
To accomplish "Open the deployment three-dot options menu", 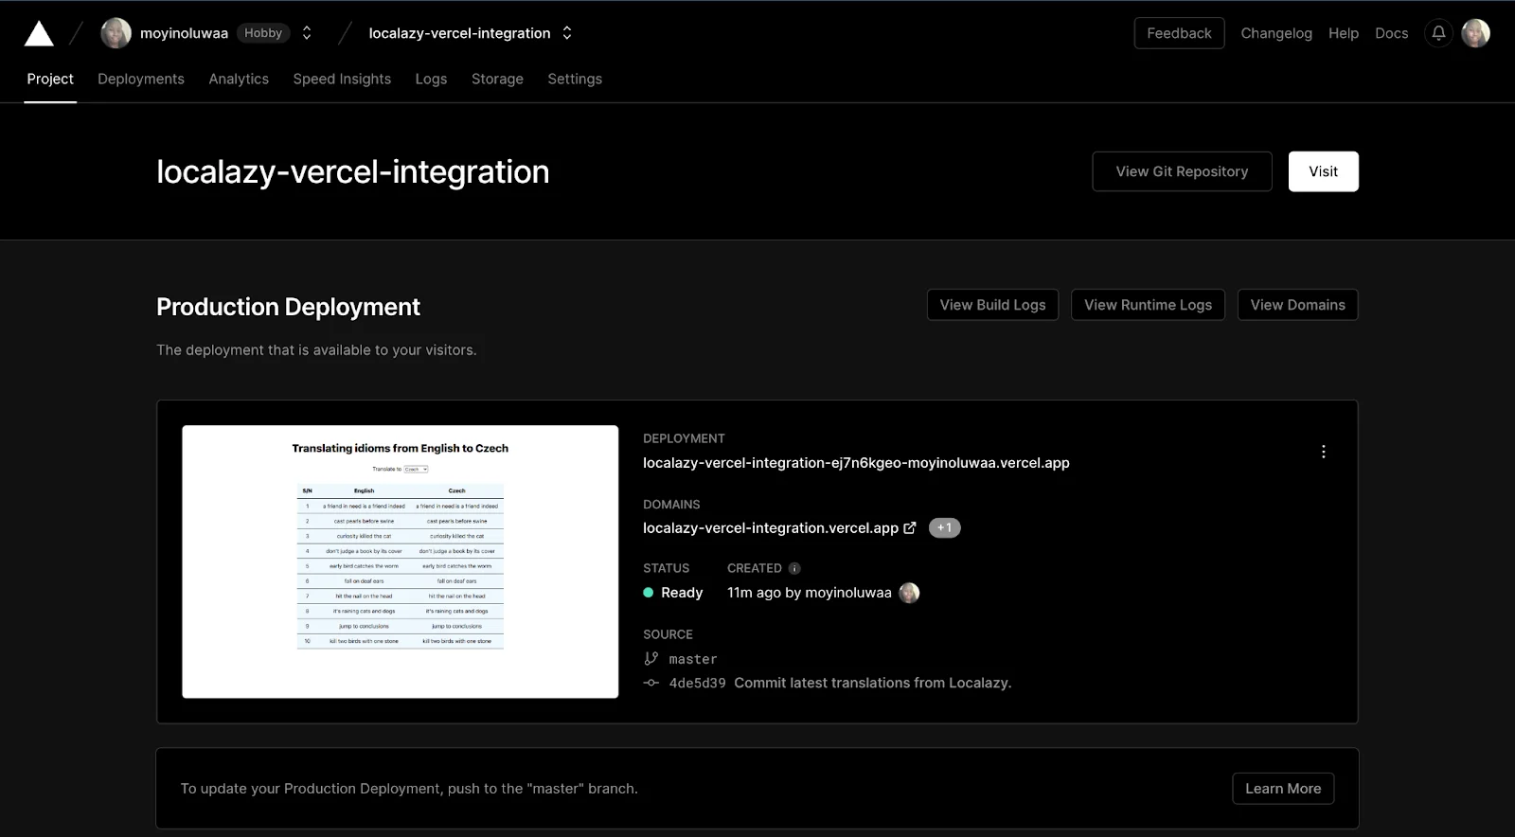I will pos(1323,452).
